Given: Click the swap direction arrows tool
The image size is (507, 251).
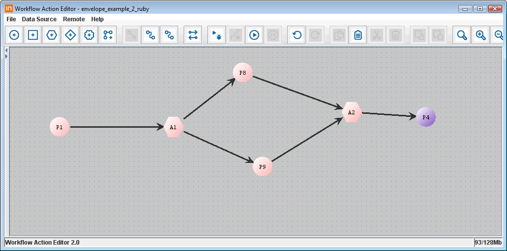Looking at the screenshot, I should (193, 35).
